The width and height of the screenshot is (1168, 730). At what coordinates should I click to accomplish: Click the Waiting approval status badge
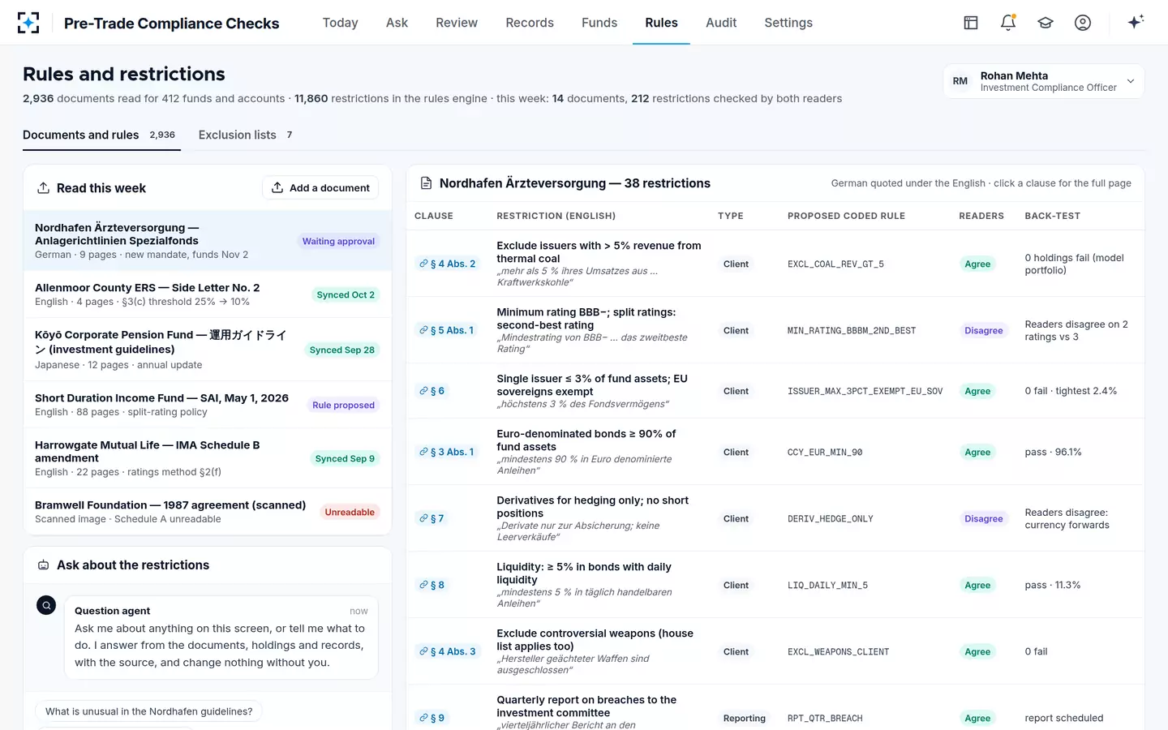point(338,241)
